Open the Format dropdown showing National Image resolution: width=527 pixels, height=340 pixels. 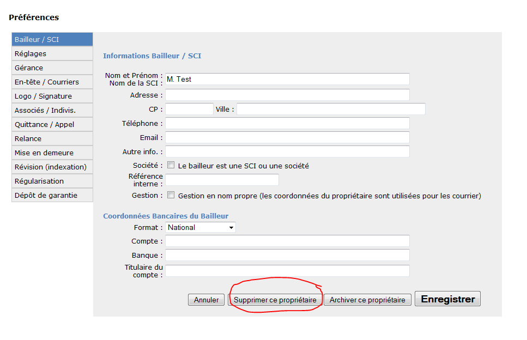(x=201, y=227)
